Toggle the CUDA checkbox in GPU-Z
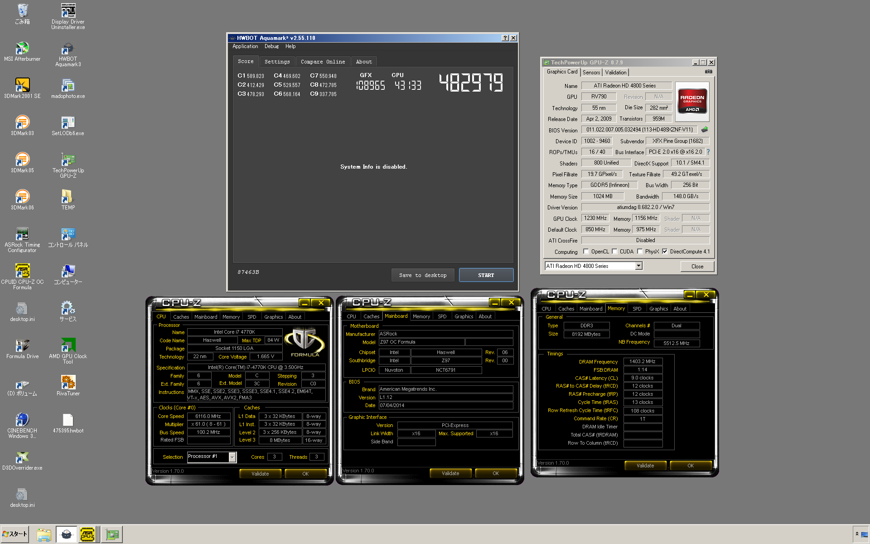 (614, 251)
